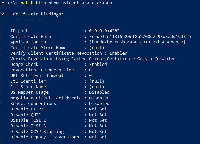Click the PS C:\> prompt text
The height and width of the screenshot is (144, 200).
tap(9, 3)
